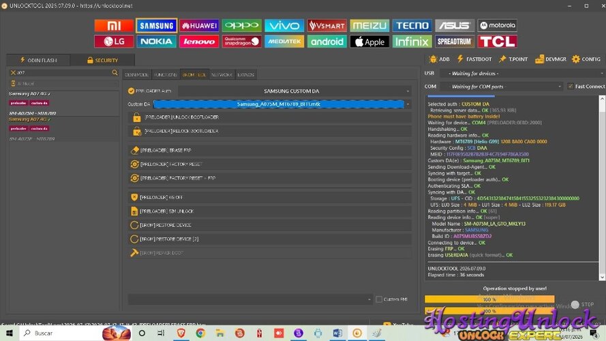Select the Motorola brand tile
The height and width of the screenshot is (341, 606).
pos(498,25)
